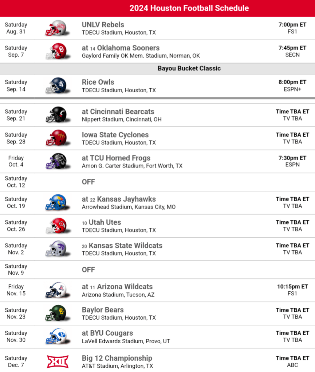
Task: Click the at BYU Cougars matchup text
Action: pyautogui.click(x=107, y=333)
